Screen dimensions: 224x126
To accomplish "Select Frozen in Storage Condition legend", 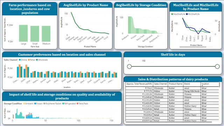I will (x=38, y=104).
